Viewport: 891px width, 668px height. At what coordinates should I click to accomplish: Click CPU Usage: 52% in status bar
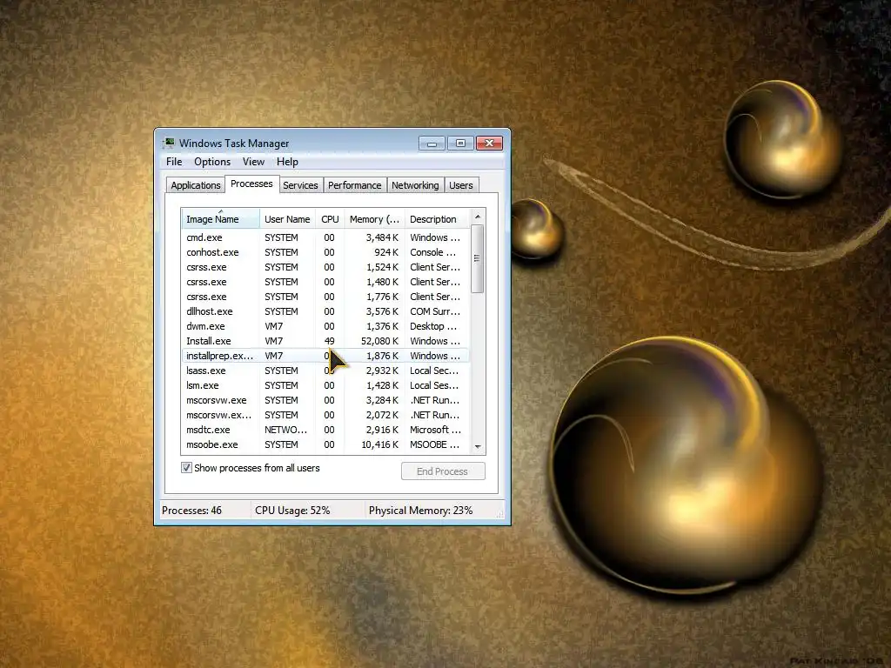292,510
